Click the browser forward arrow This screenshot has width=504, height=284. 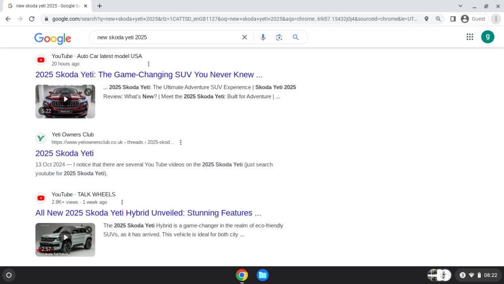click(20, 19)
